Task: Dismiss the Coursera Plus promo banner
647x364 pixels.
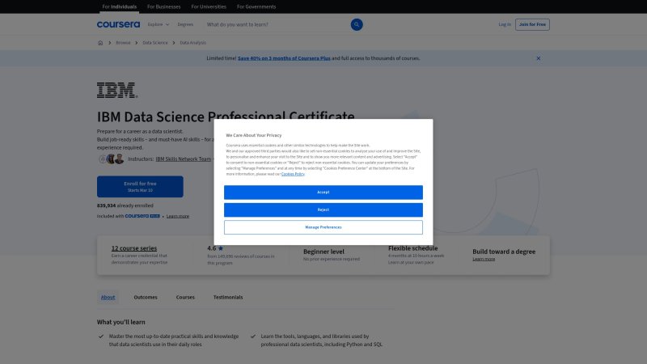Action: (538, 58)
